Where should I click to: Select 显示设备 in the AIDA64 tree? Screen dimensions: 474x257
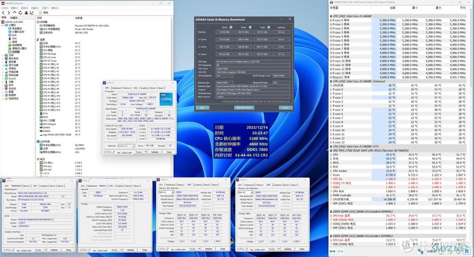click(11, 65)
